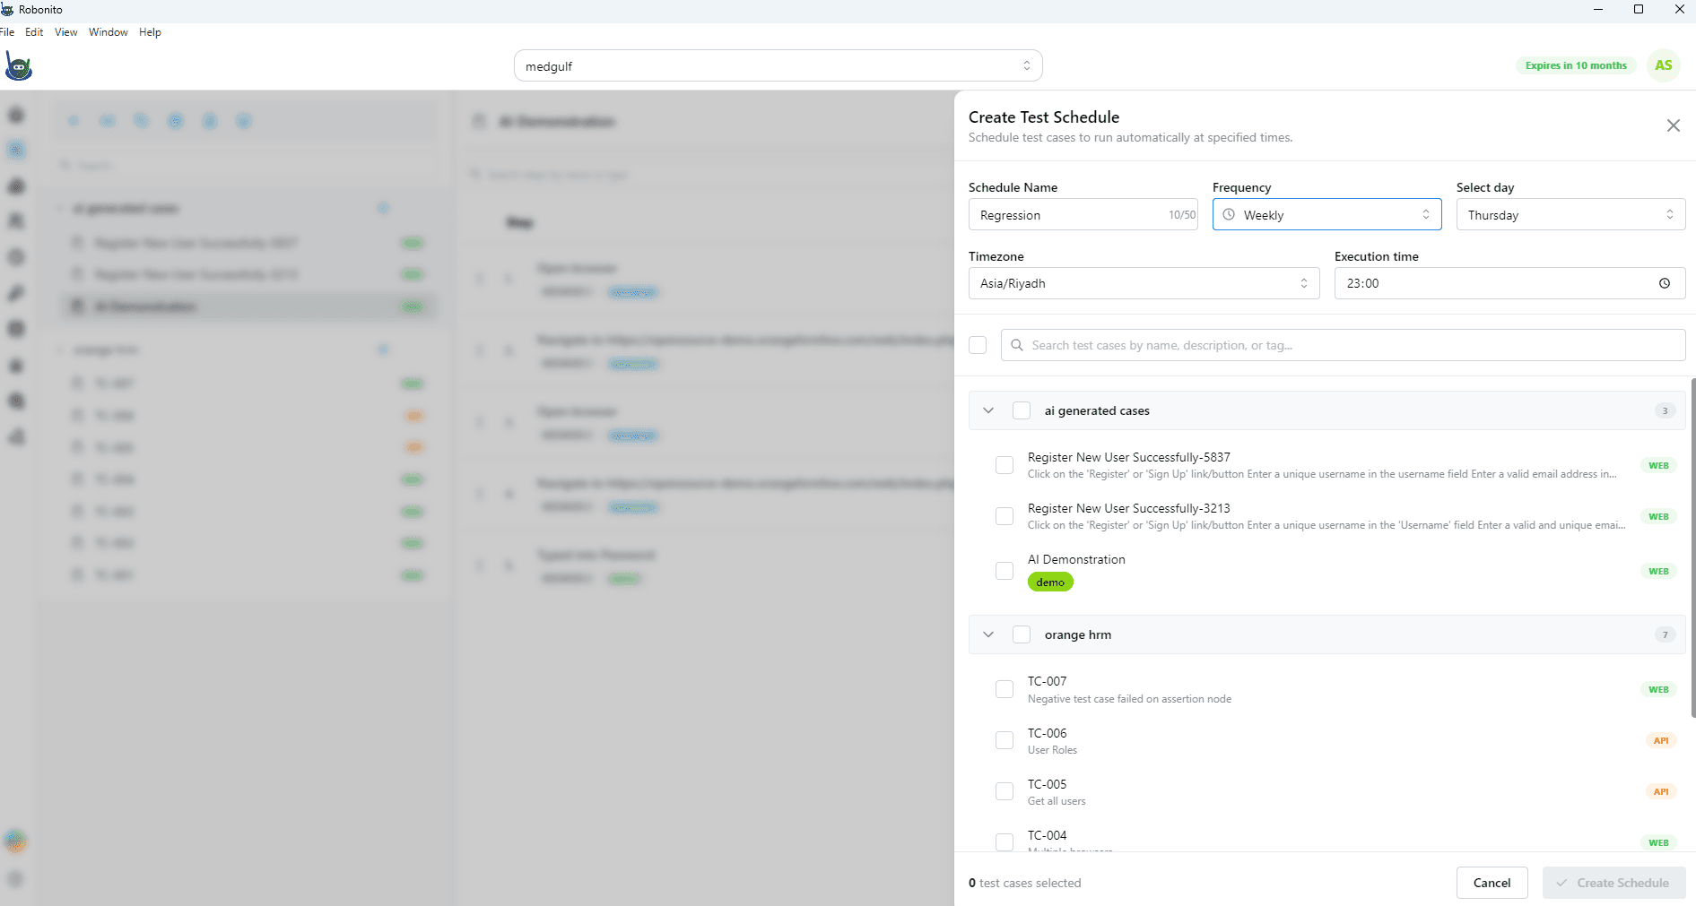Click the Robonito robot logo
This screenshot has width=1696, height=906.
18,66
